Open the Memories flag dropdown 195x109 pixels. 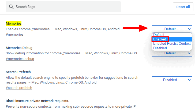(172, 29)
